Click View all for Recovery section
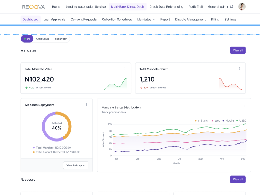 (237, 180)
